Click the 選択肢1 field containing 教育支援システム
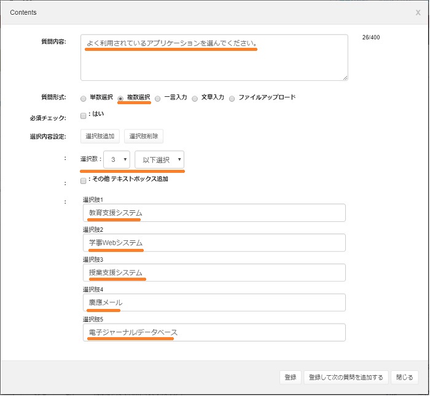 click(x=214, y=213)
